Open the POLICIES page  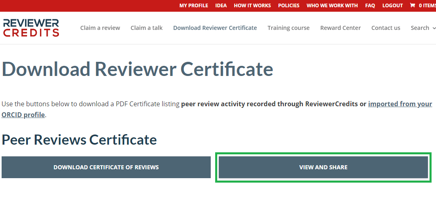coord(289,6)
